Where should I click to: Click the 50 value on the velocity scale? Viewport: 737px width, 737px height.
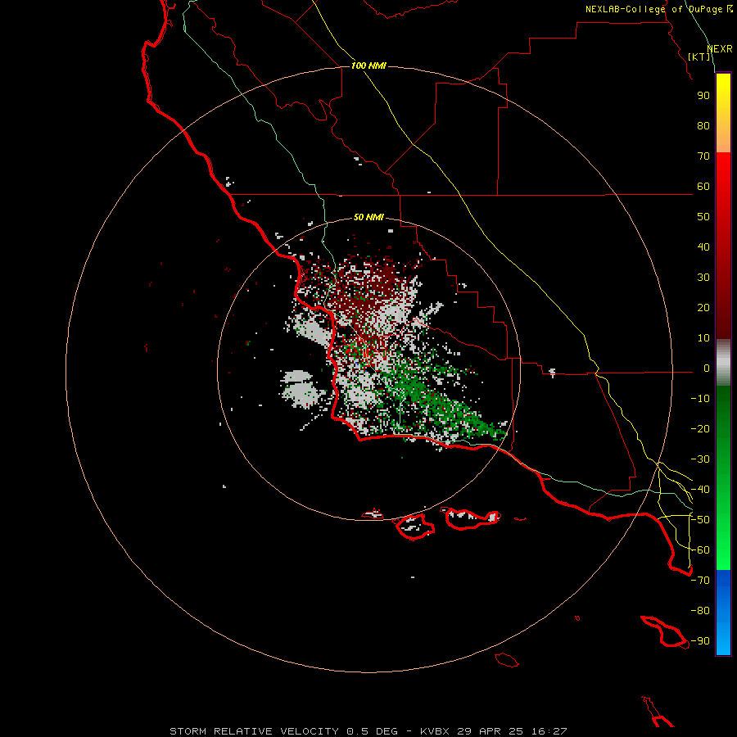[x=703, y=217]
